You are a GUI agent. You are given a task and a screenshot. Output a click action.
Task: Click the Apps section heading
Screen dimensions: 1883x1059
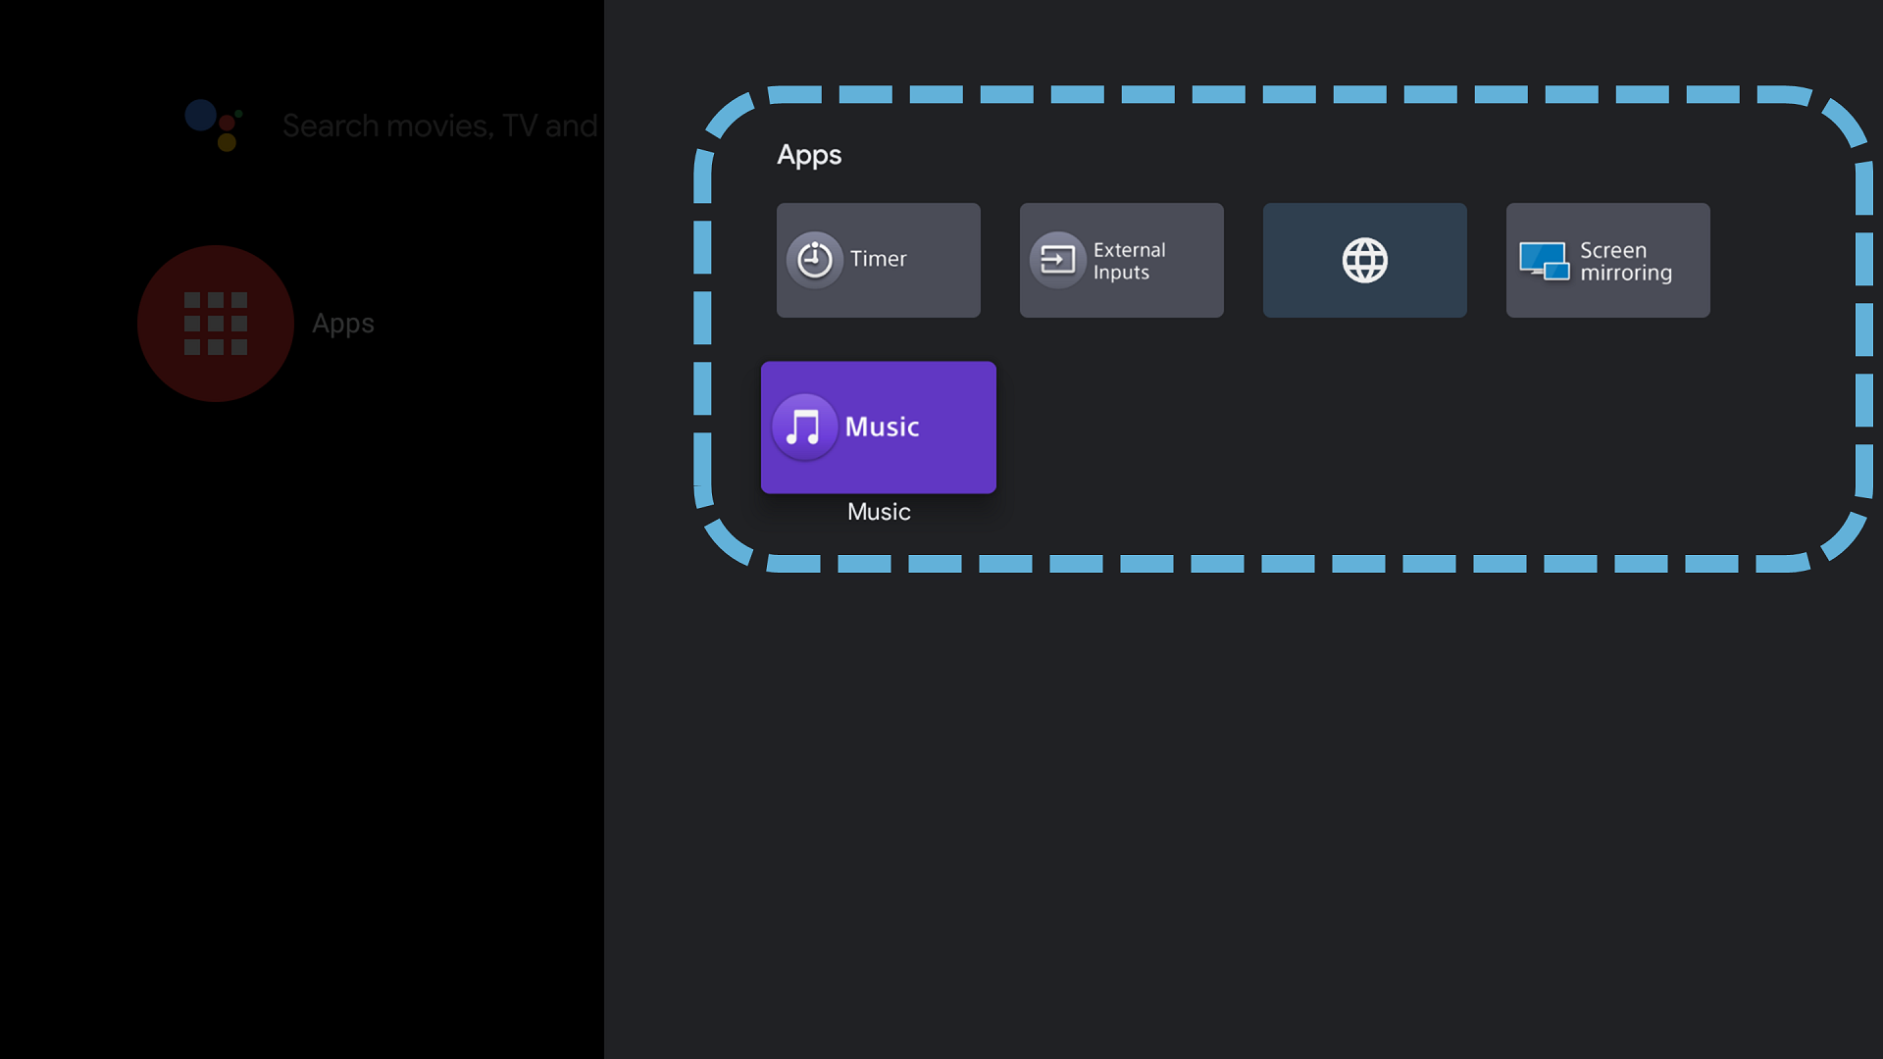tap(809, 155)
